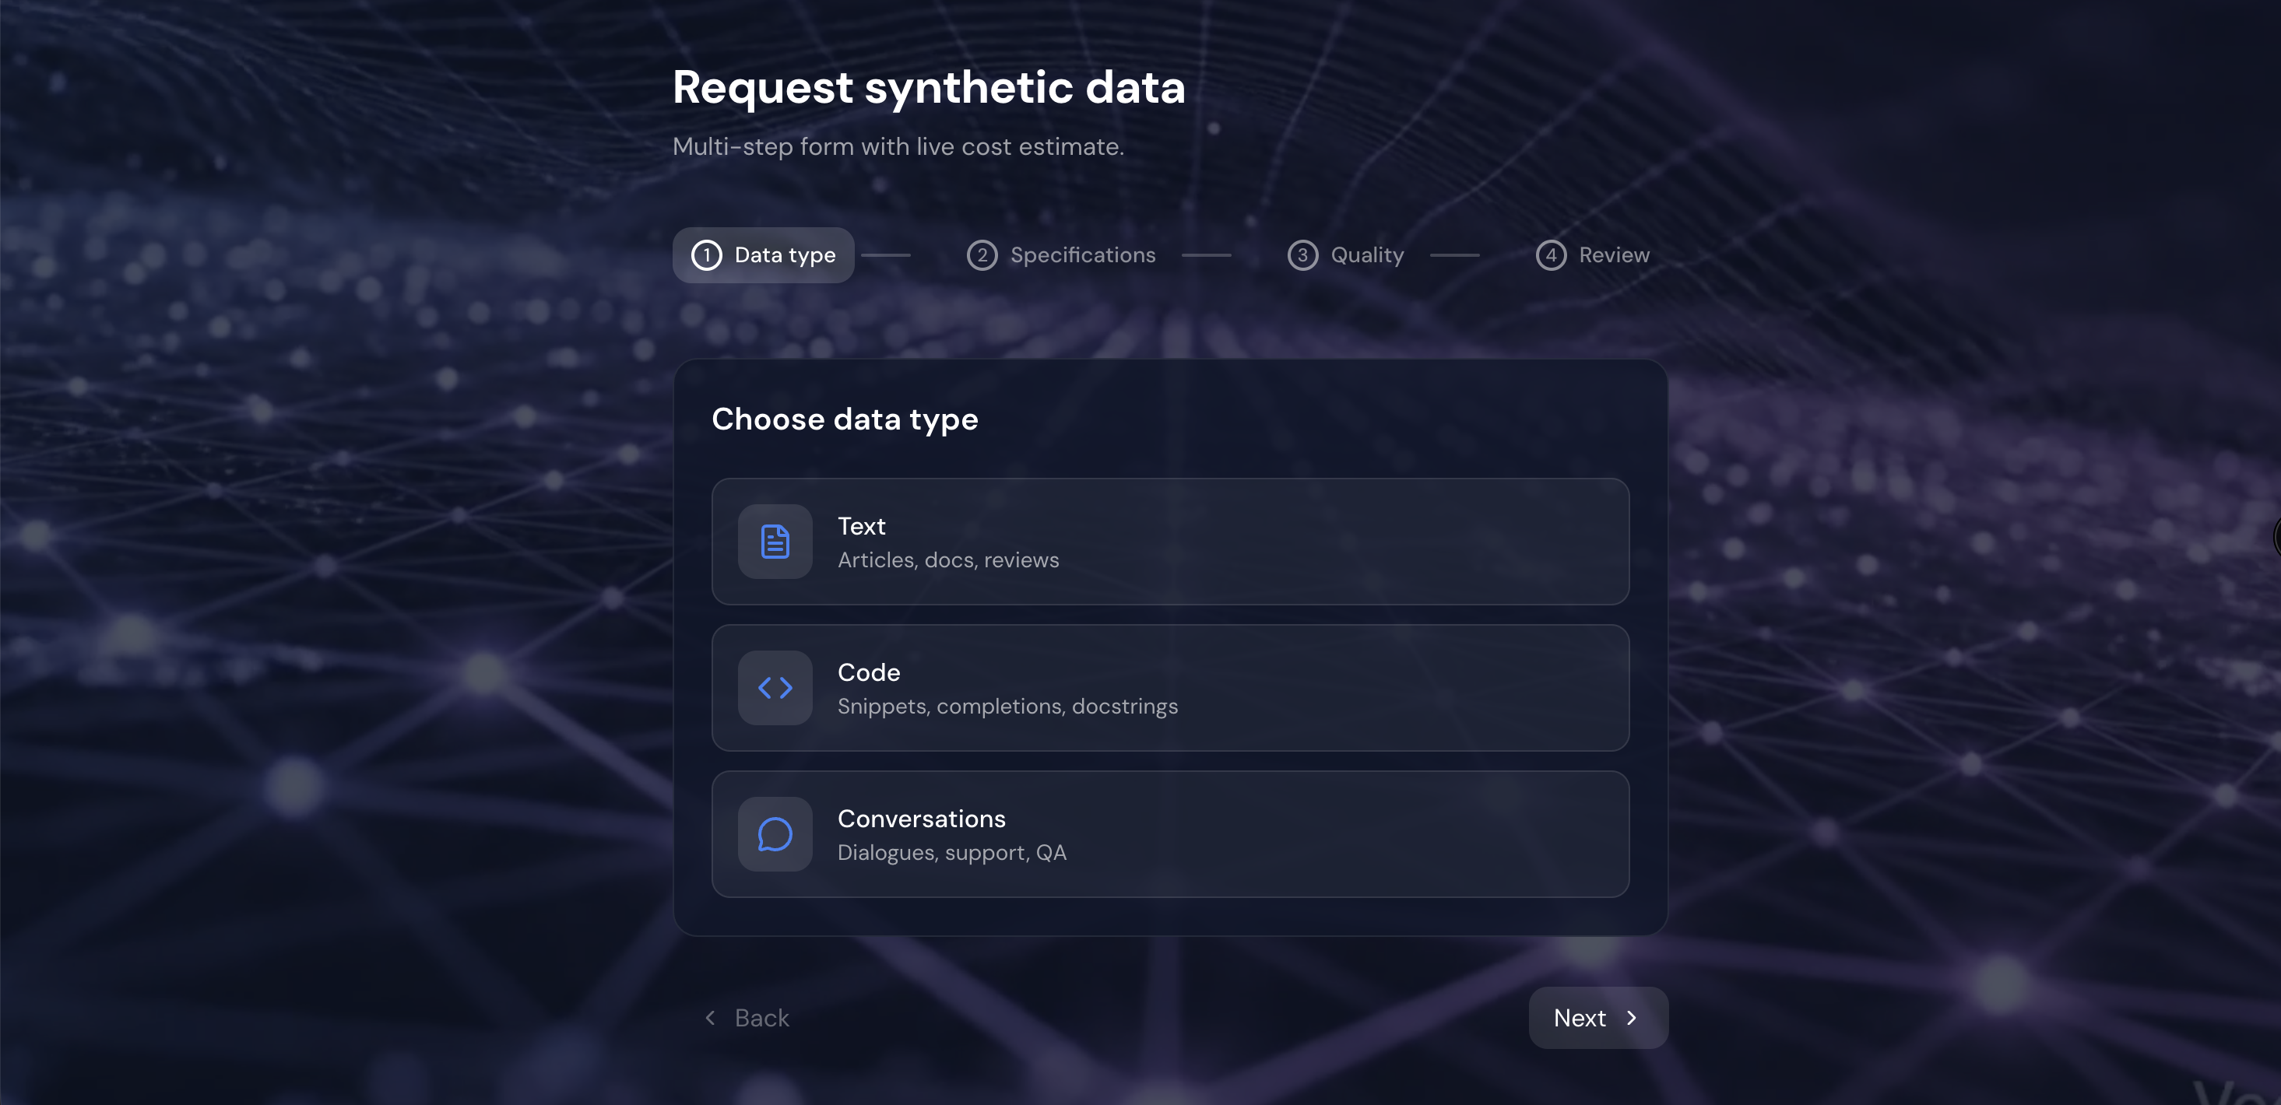Image resolution: width=2281 pixels, height=1105 pixels.
Task: Click the right chevron on Next button
Action: 1631,1018
